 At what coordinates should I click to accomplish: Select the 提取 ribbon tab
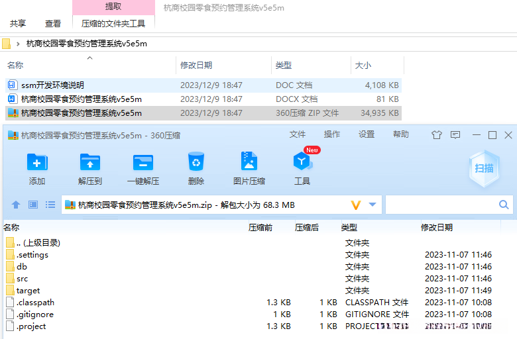tap(113, 7)
